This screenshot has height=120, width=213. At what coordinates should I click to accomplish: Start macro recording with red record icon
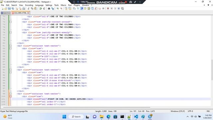pos(108,8)
